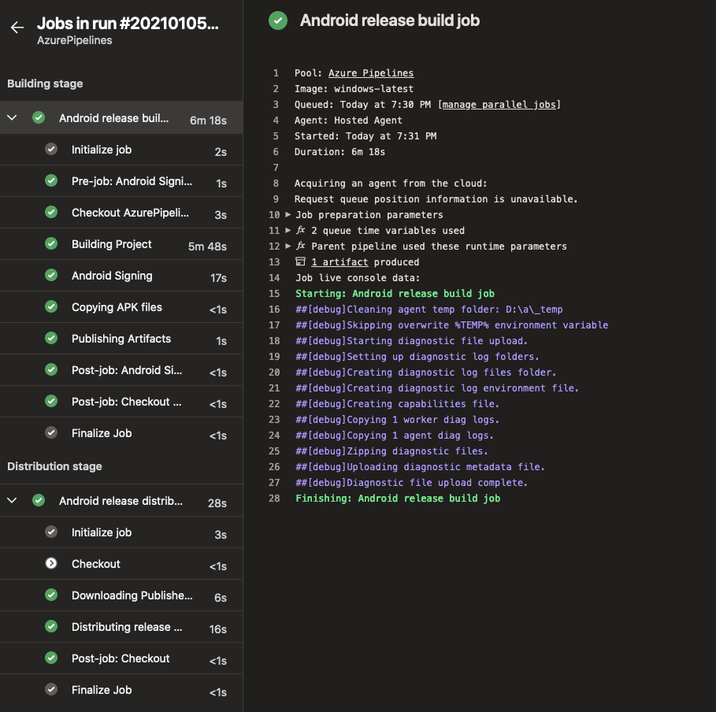Screen dimensions: 716x712
Task: Click manage parallel jobs link
Action: coord(499,105)
